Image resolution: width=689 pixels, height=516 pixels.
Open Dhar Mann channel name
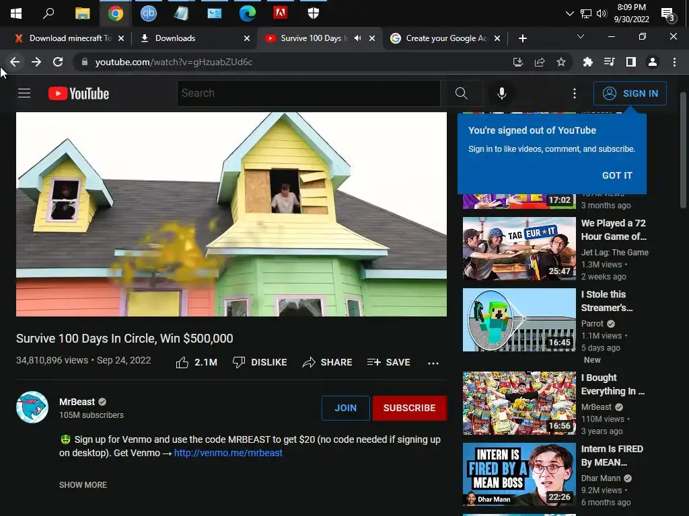coord(601,478)
